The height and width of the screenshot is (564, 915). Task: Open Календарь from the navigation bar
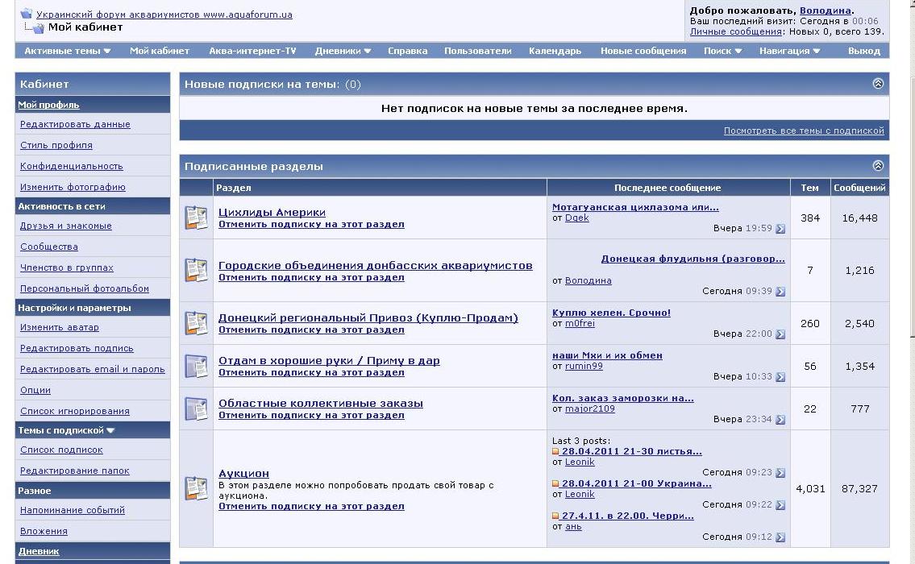[555, 51]
